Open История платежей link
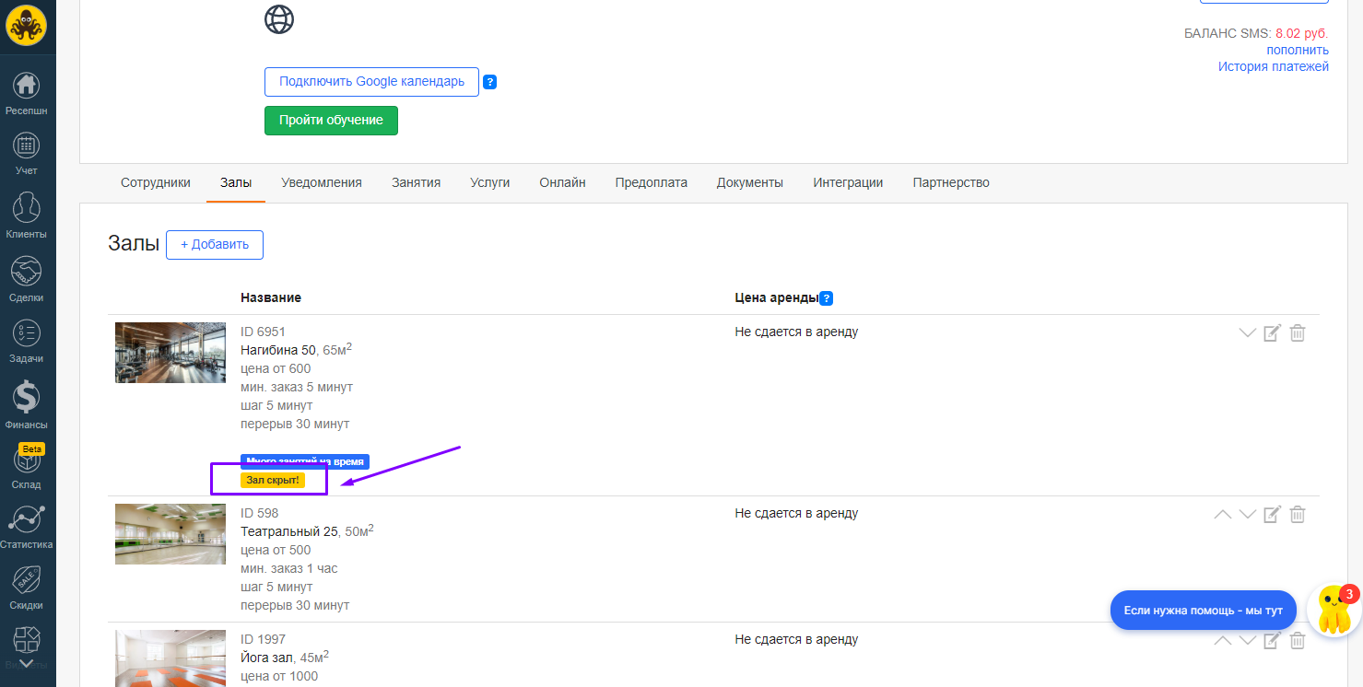 (1274, 66)
